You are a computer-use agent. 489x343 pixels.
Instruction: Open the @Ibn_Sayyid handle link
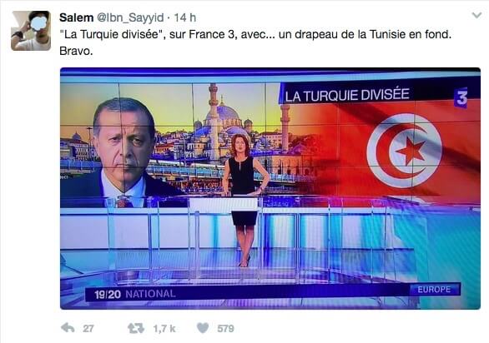pyautogui.click(x=130, y=17)
